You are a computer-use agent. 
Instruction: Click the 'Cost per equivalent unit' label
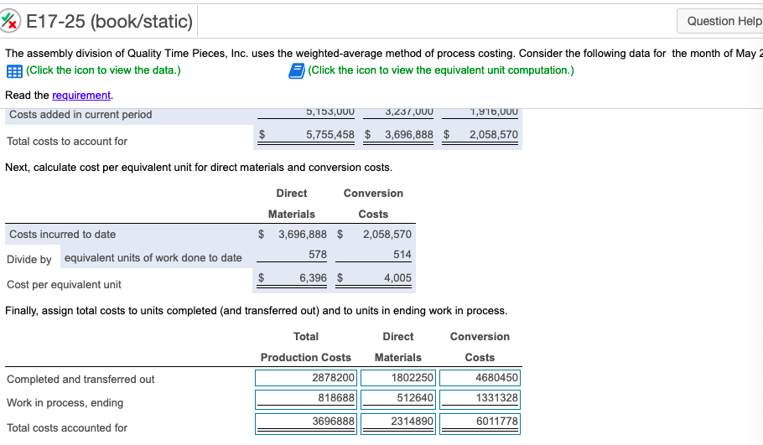point(64,284)
